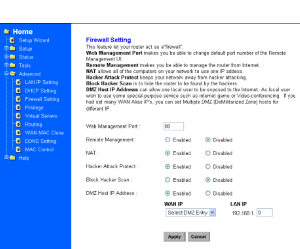
Task: Select Disabled for Block Hacker Scan
Action: (x=208, y=180)
